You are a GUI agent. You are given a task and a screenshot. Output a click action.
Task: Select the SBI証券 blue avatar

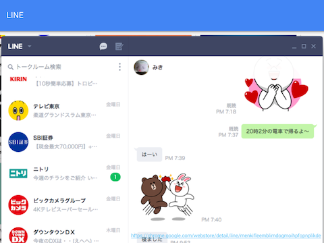pyautogui.click(x=18, y=142)
